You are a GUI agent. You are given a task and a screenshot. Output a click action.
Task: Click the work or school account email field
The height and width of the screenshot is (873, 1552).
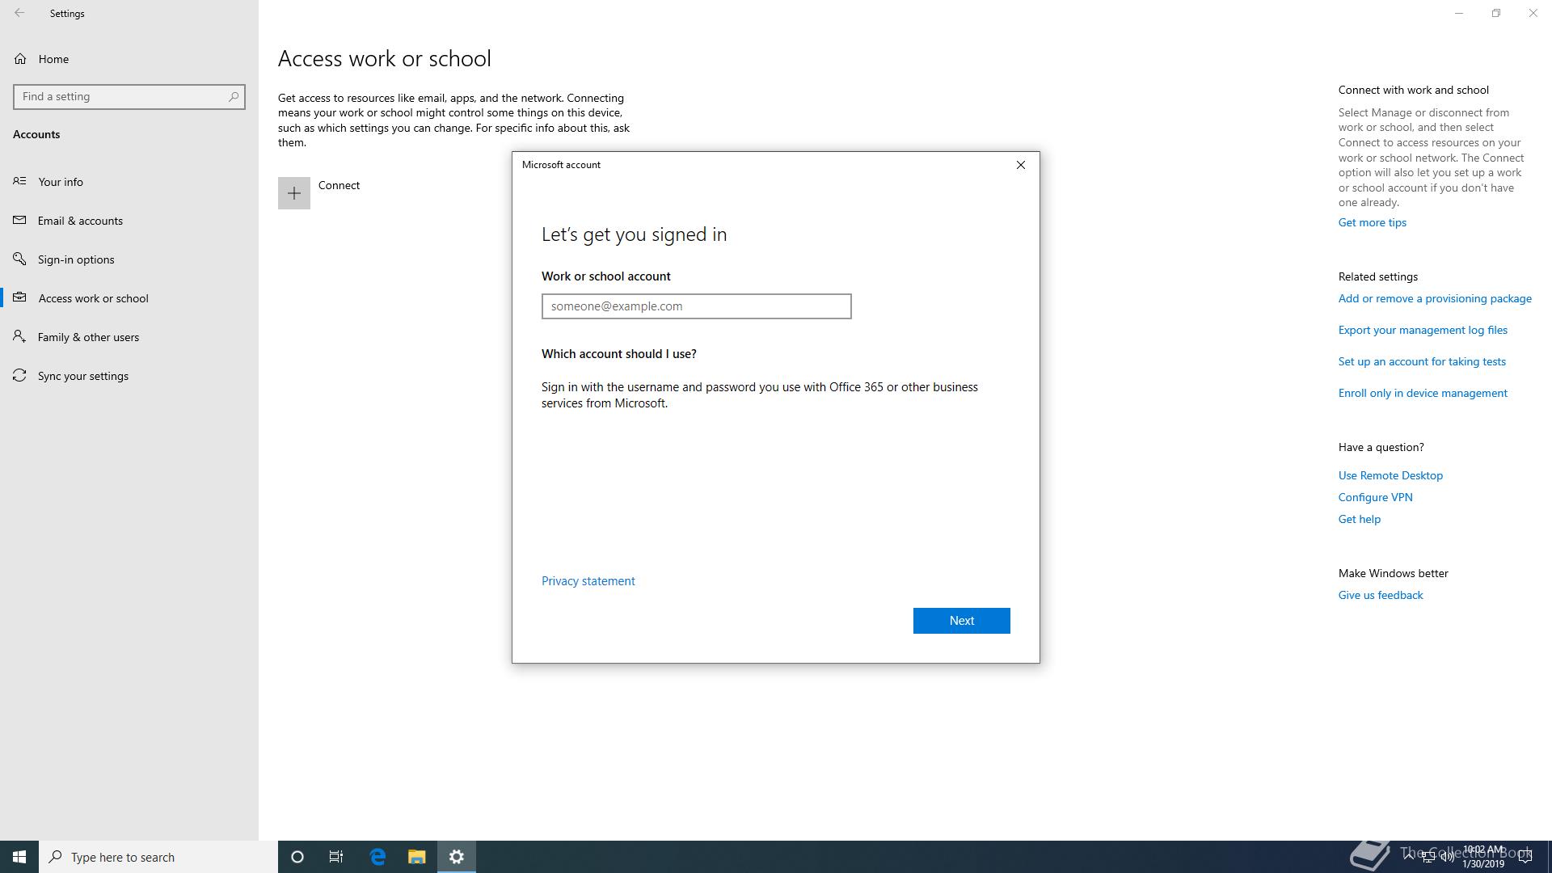click(696, 306)
